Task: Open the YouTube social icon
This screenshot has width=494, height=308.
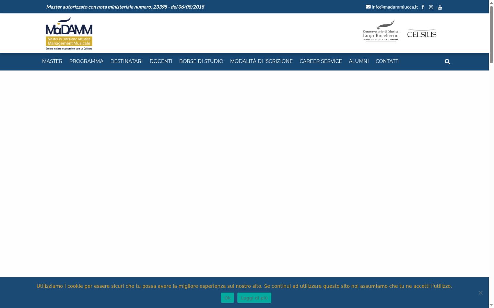Action: tap(440, 7)
